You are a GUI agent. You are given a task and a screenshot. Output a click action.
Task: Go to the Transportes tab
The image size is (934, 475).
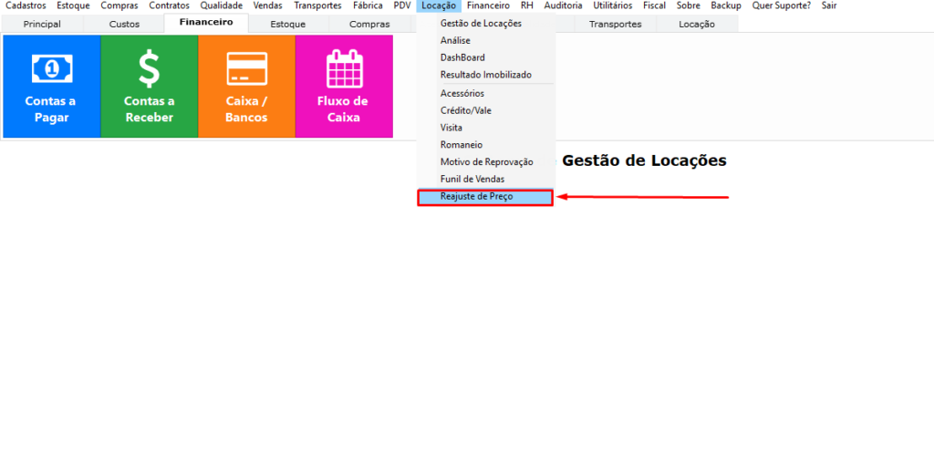click(x=615, y=24)
